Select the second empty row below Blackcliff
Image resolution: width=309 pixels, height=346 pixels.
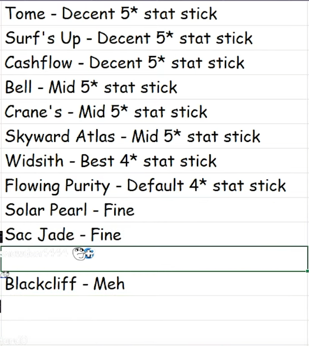[155, 332]
